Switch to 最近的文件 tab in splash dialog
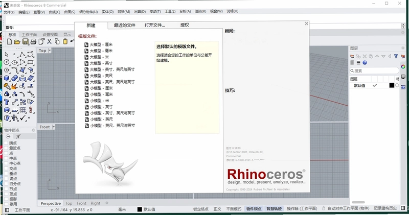The height and width of the screenshot is (215, 409). tap(125, 25)
